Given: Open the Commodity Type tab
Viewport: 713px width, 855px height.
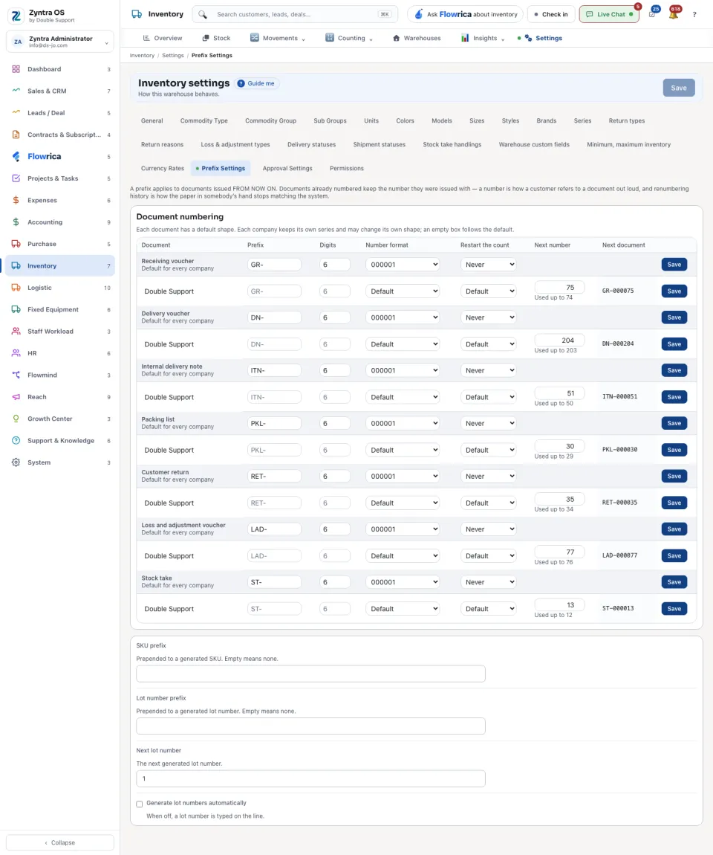Looking at the screenshot, I should pyautogui.click(x=204, y=121).
